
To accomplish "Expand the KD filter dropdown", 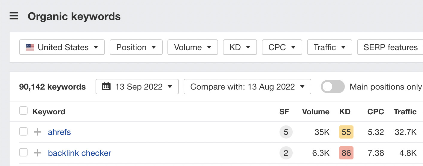I will [240, 47].
